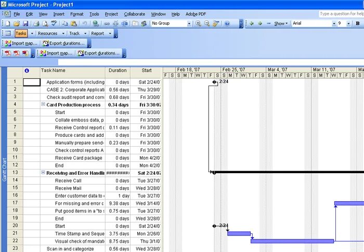Open the View menu
The width and height of the screenshot is (364, 252).
[x=43, y=14]
